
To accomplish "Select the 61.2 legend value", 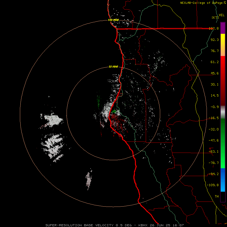I will [215, 62].
